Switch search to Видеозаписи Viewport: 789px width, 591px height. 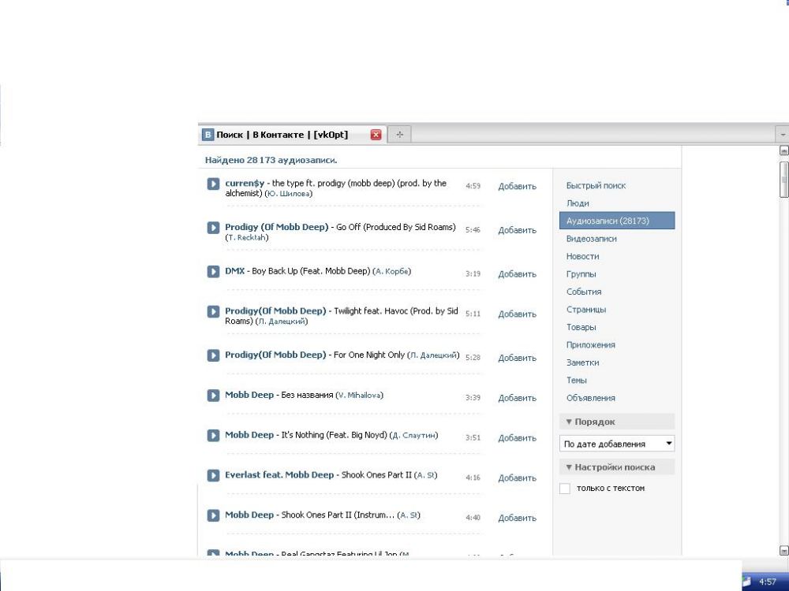[591, 239]
